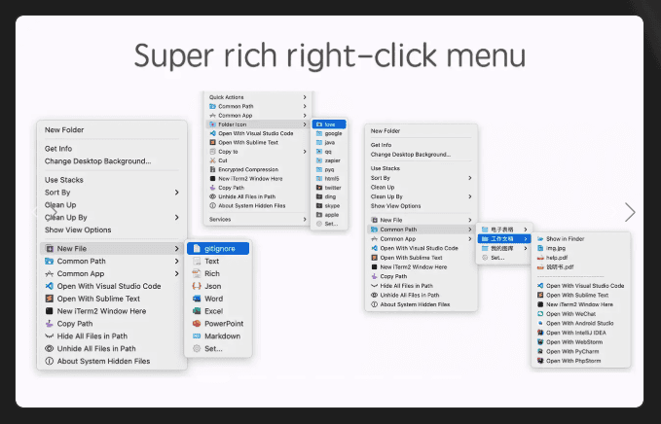
Task: Select the apple folder icon in the Folder Icon submenu
Action: point(319,215)
